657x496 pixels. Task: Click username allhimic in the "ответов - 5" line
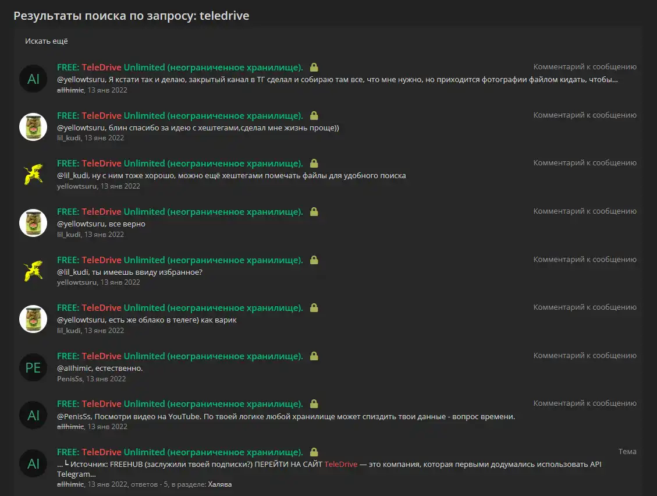point(70,484)
